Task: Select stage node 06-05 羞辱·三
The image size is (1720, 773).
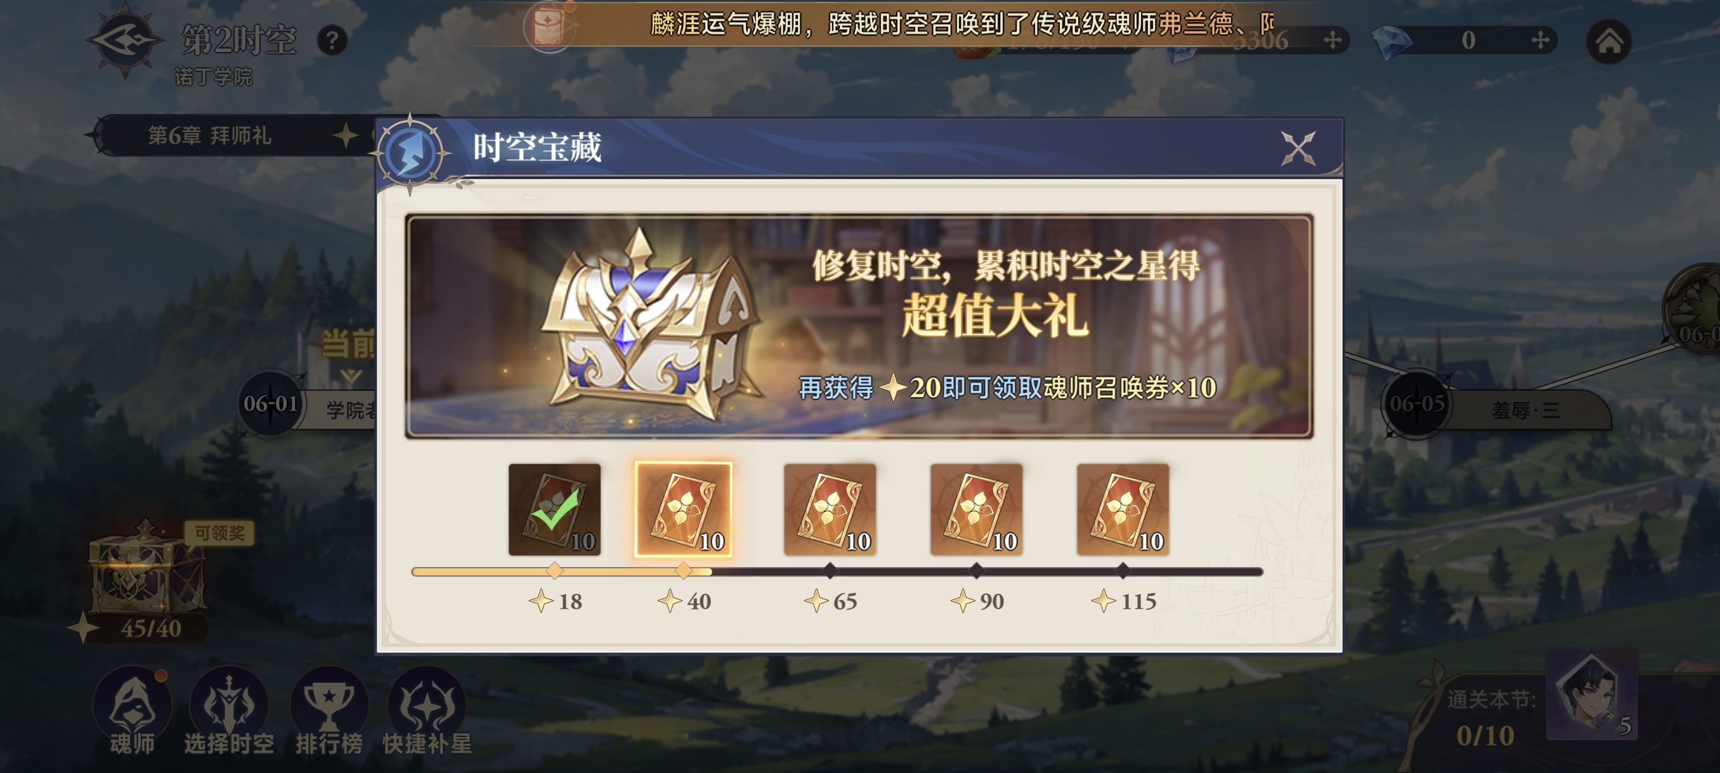Action: pyautogui.click(x=1495, y=405)
